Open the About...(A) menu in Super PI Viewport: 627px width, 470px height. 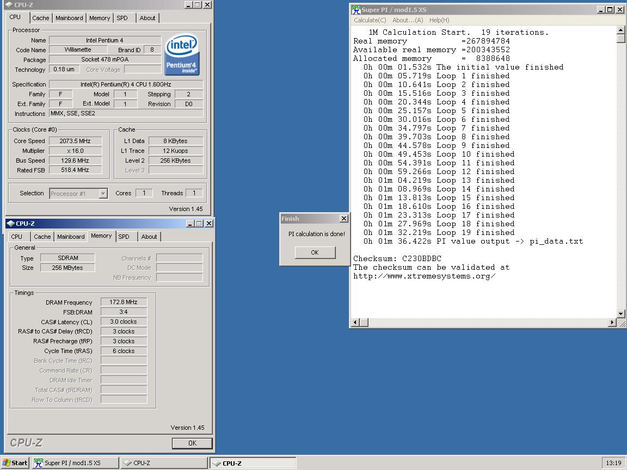408,20
